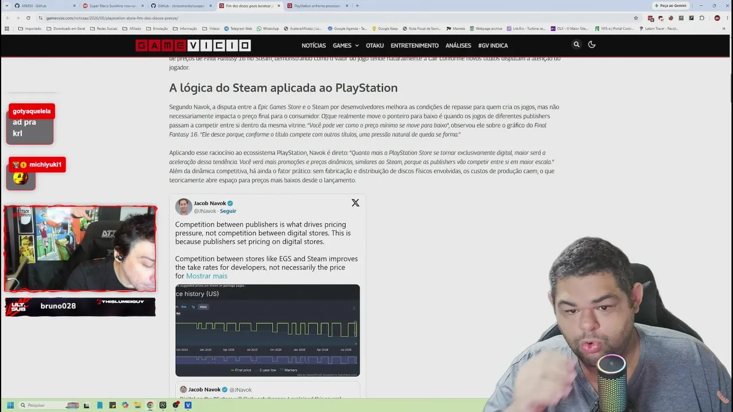Open the site search magnifier on GameVicio
The width and height of the screenshot is (733, 412).
[577, 45]
